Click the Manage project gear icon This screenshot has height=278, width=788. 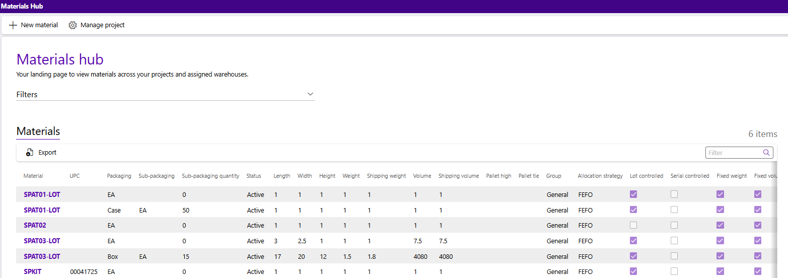click(x=73, y=25)
